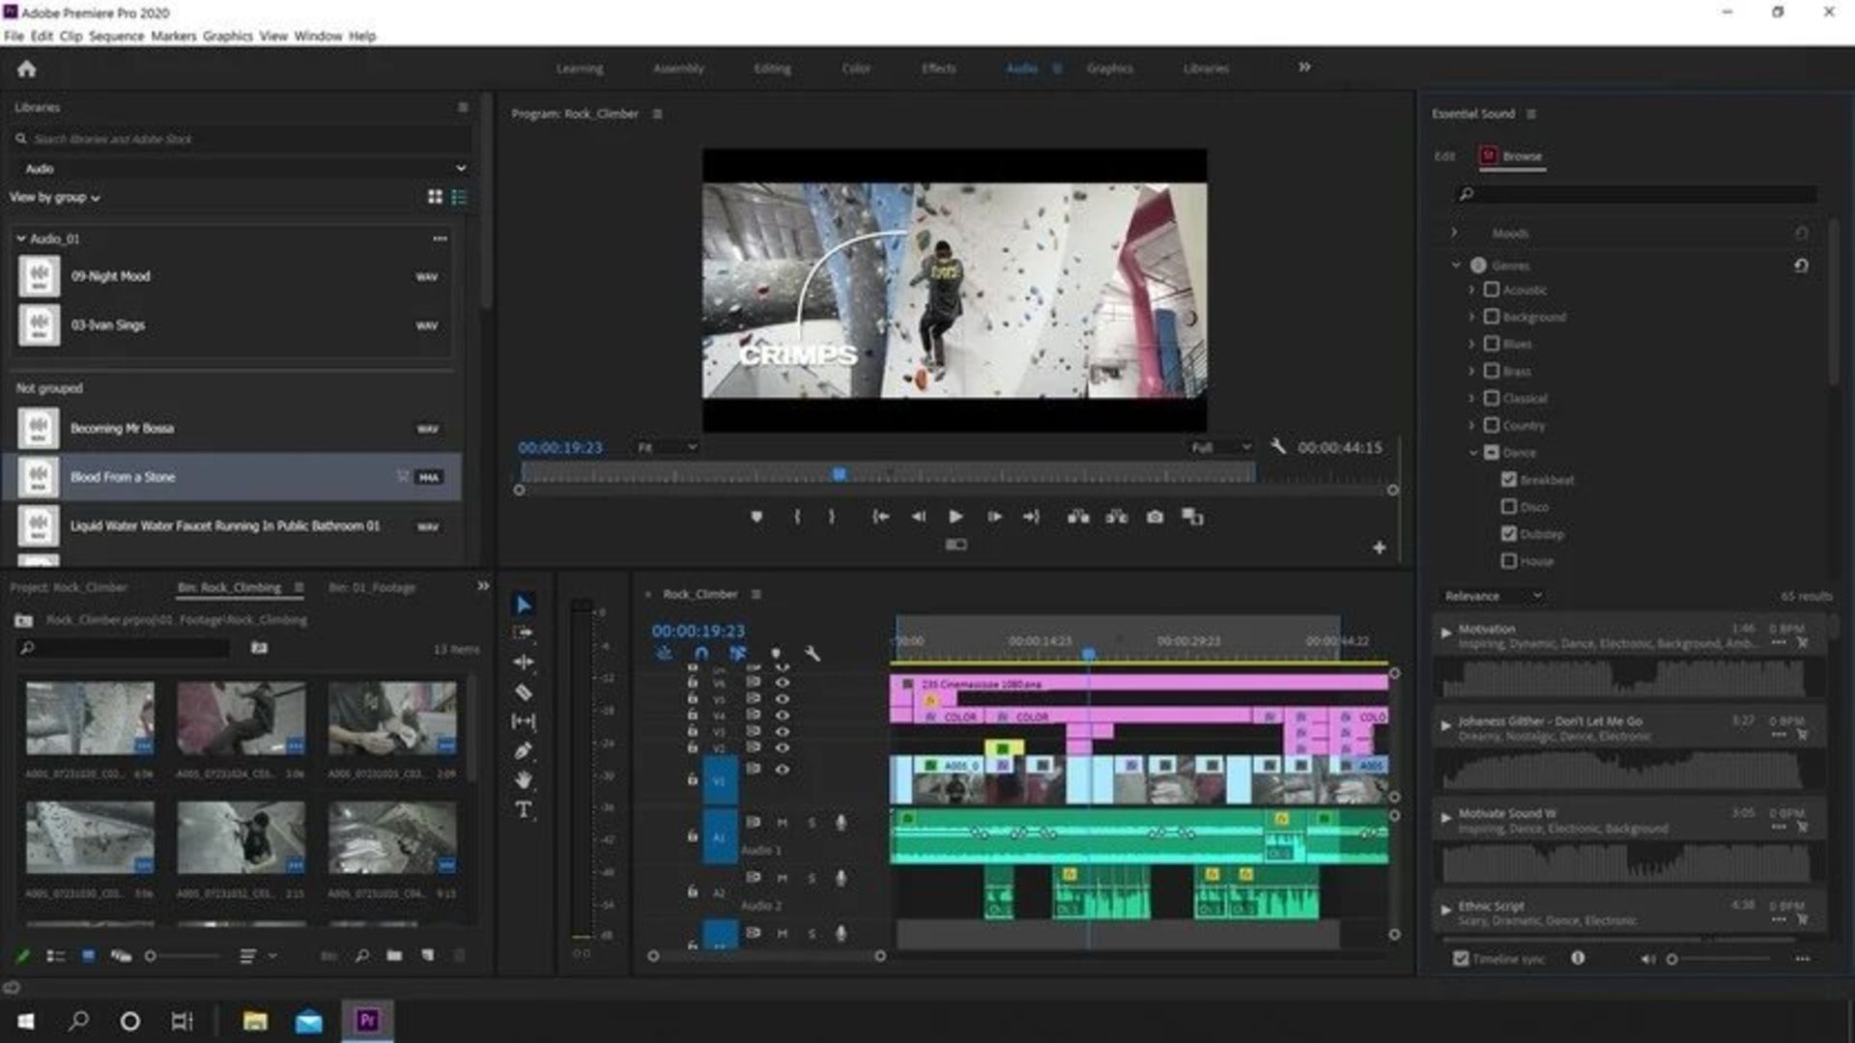
Task: Activate the Type tool
Action: point(524,811)
